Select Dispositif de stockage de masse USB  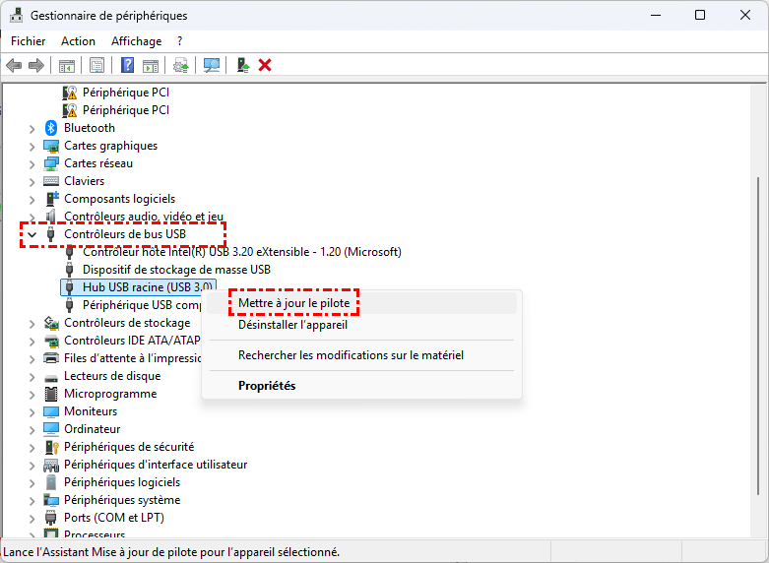[175, 270]
